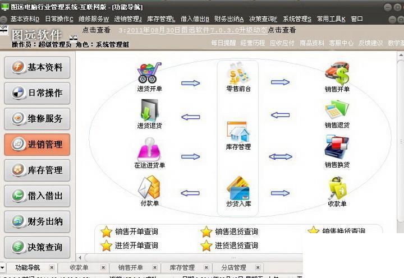Click the 销售开单查询 shortcut text

(x=136, y=231)
